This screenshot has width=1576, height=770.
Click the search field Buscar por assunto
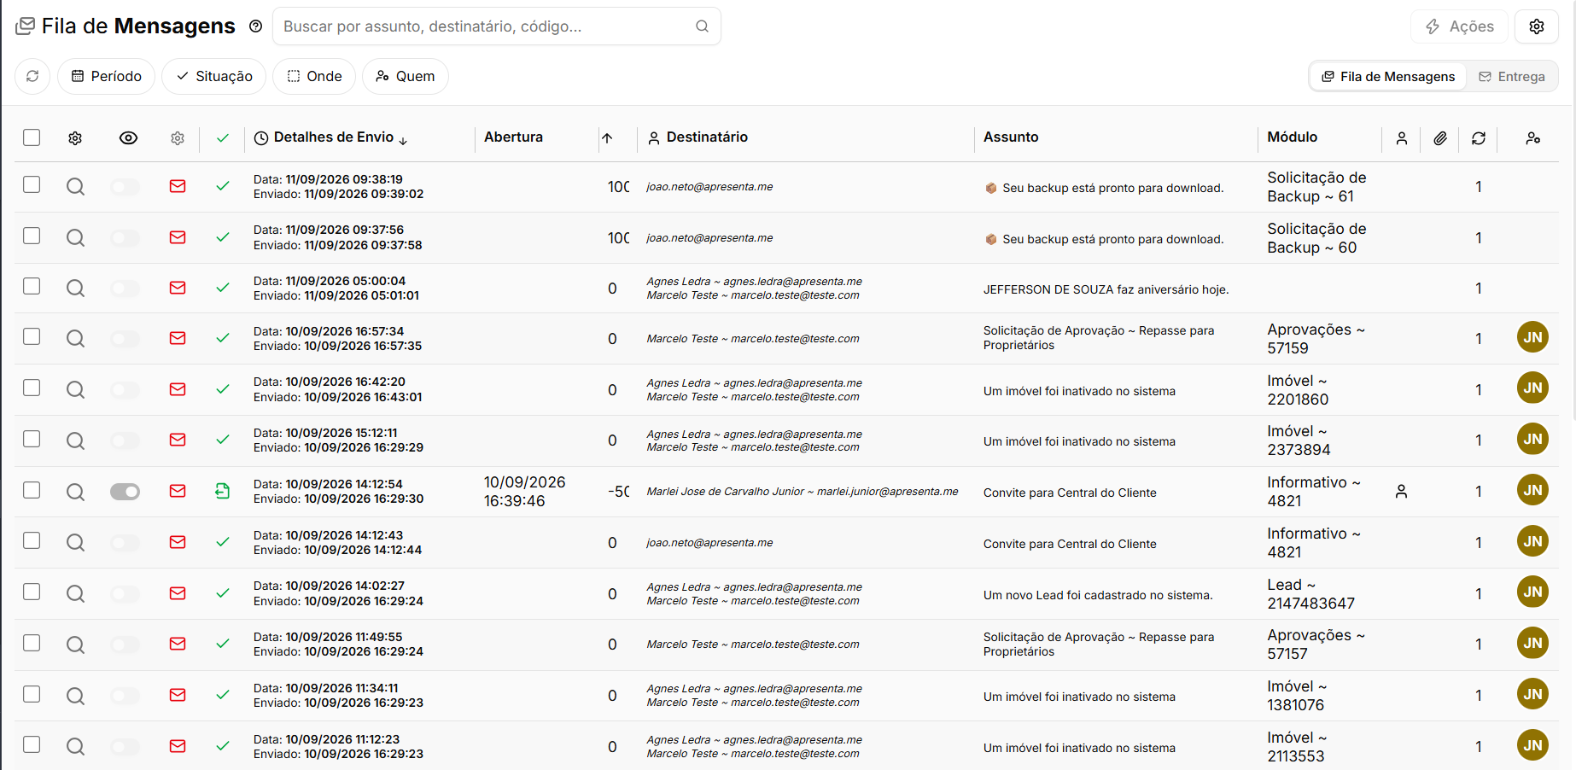click(497, 26)
